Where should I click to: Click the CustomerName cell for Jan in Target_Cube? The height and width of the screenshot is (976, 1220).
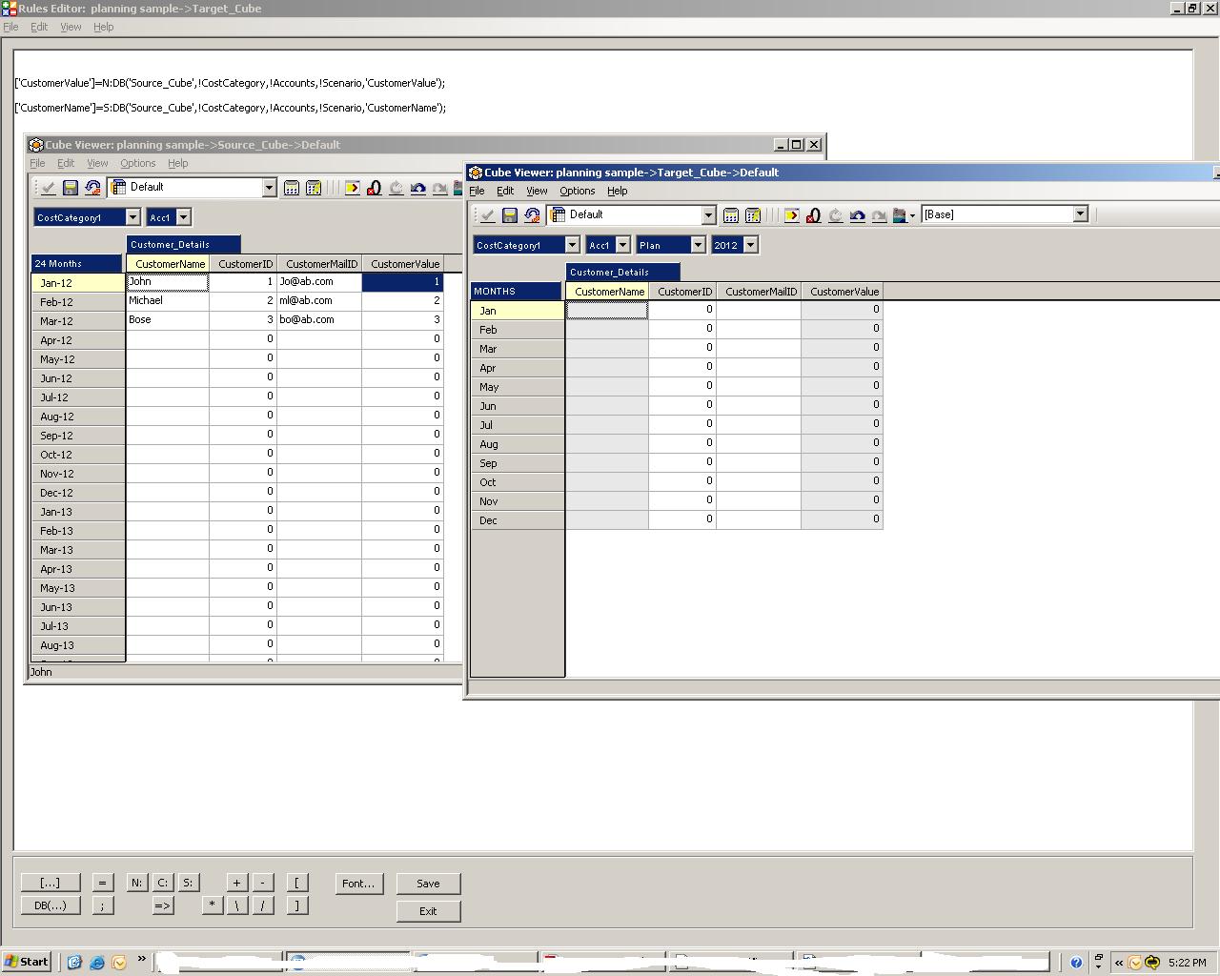[607, 310]
